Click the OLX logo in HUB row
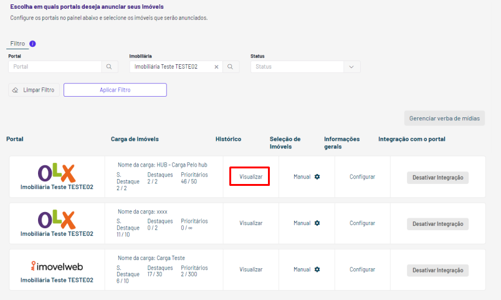Screen dimensions: 501x300 coord(57,173)
